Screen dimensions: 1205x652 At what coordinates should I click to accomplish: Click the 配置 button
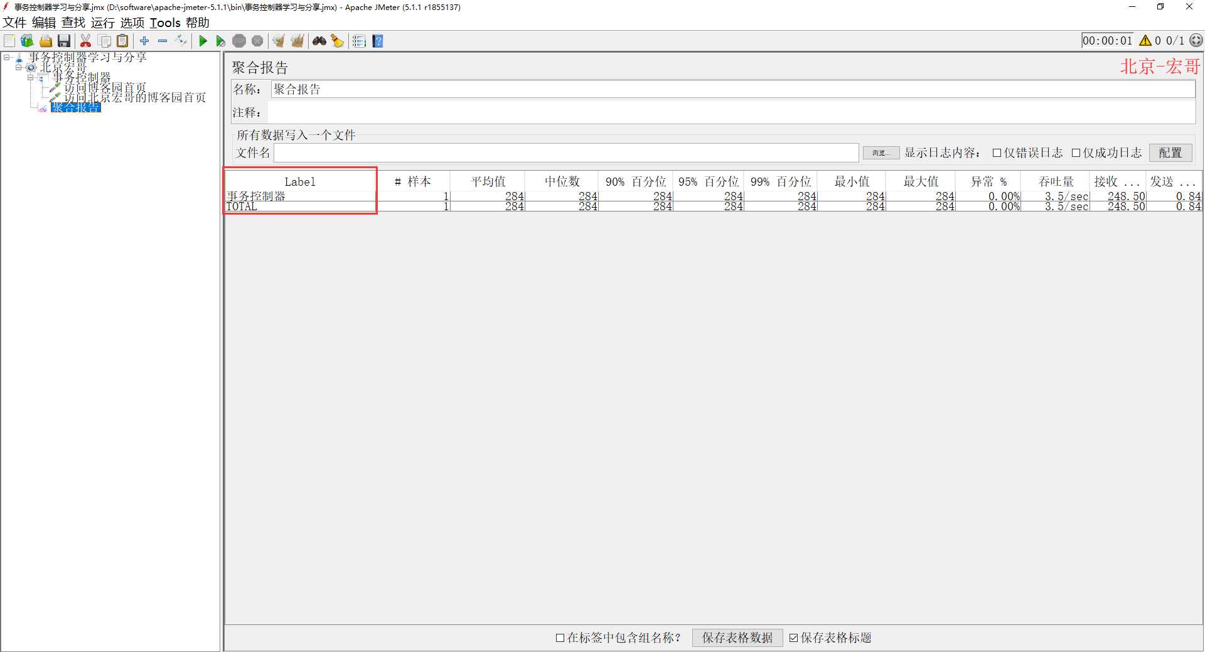pyautogui.click(x=1170, y=152)
